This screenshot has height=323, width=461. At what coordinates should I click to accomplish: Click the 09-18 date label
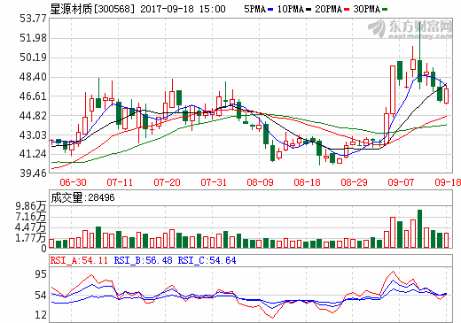point(448,182)
